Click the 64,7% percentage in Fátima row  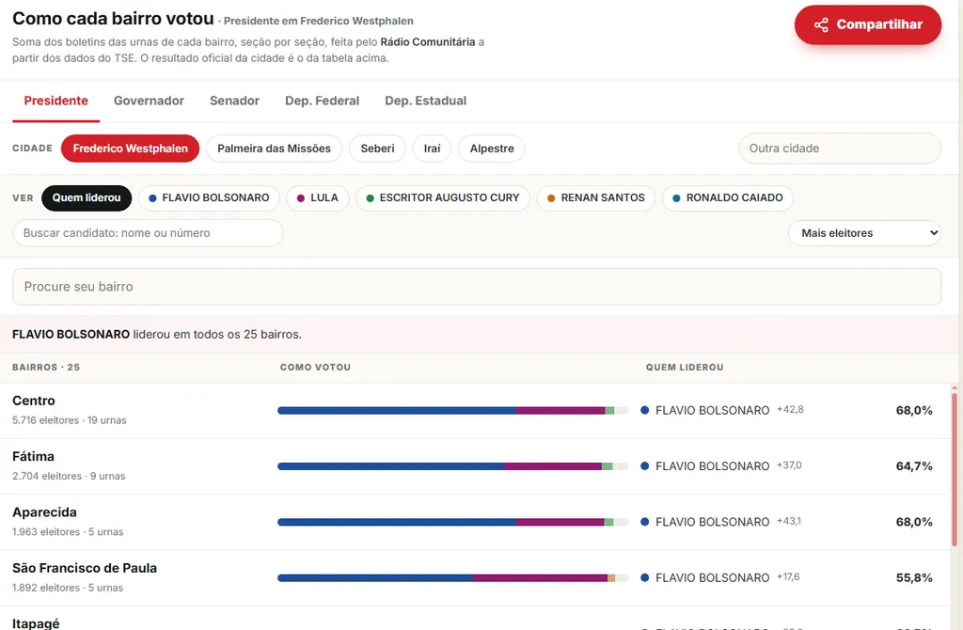(x=914, y=466)
